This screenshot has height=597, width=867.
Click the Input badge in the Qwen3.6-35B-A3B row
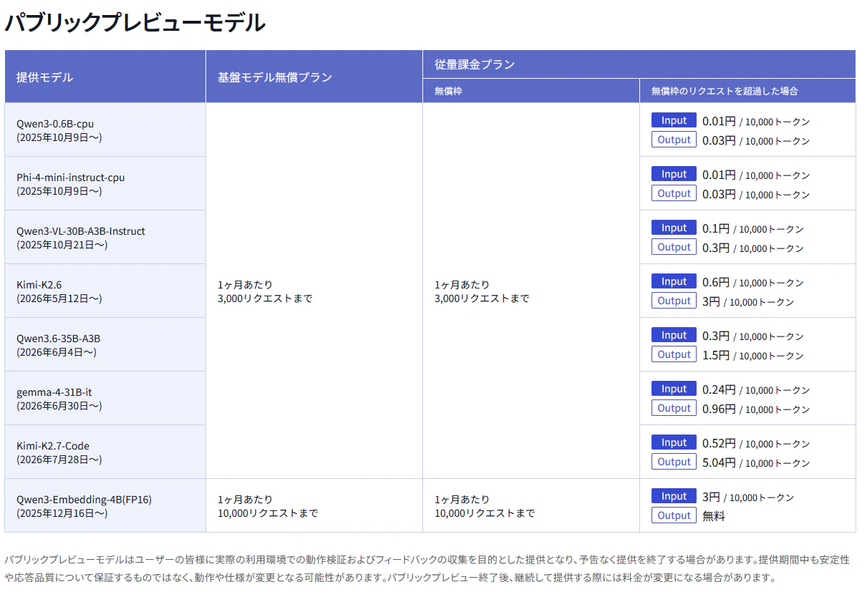tap(674, 335)
